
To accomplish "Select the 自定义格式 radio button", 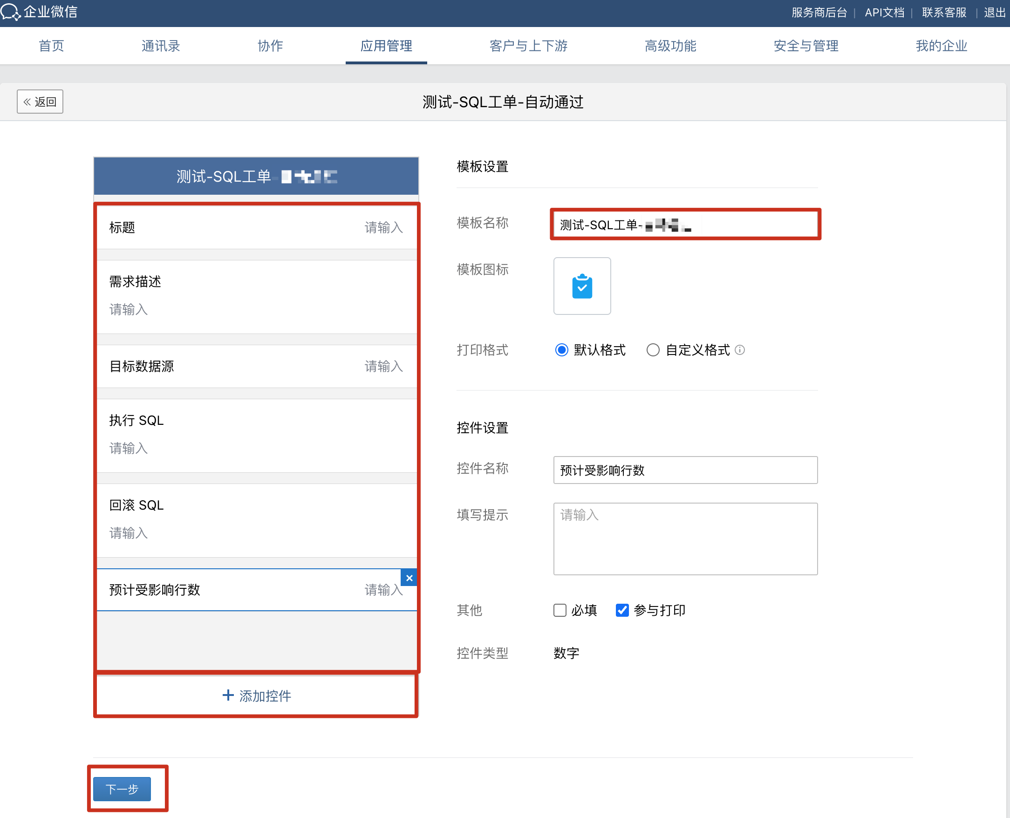I will click(x=653, y=350).
